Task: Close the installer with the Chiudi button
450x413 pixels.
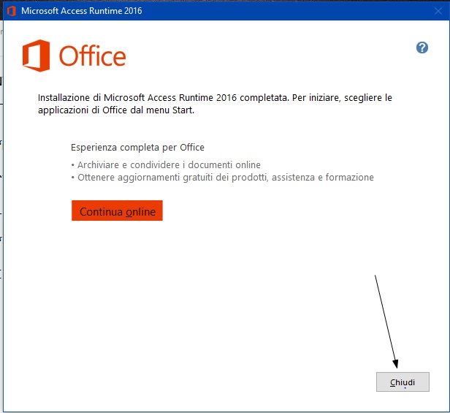Action: point(402,382)
